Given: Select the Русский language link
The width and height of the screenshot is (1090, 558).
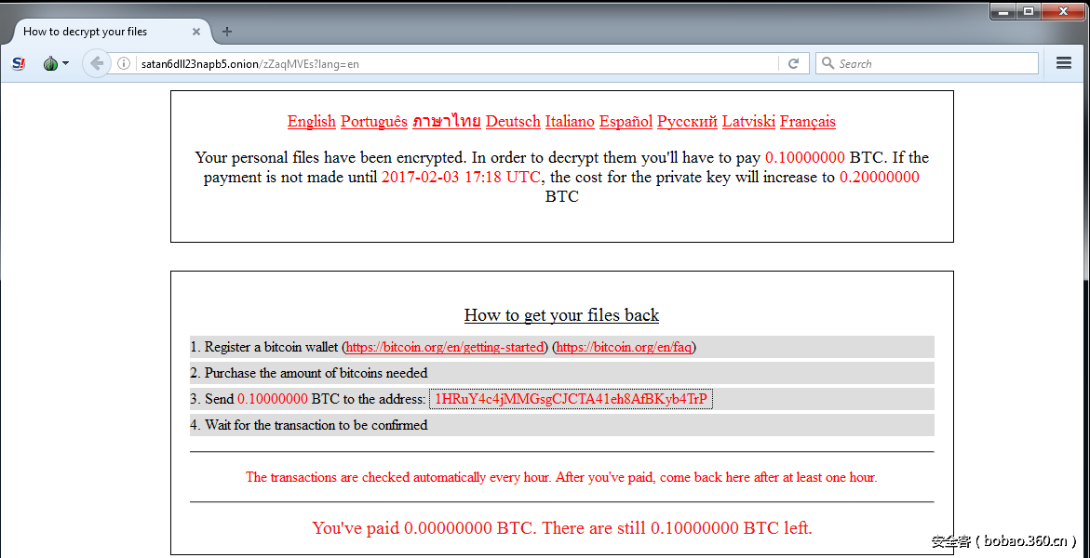Looking at the screenshot, I should (x=687, y=122).
